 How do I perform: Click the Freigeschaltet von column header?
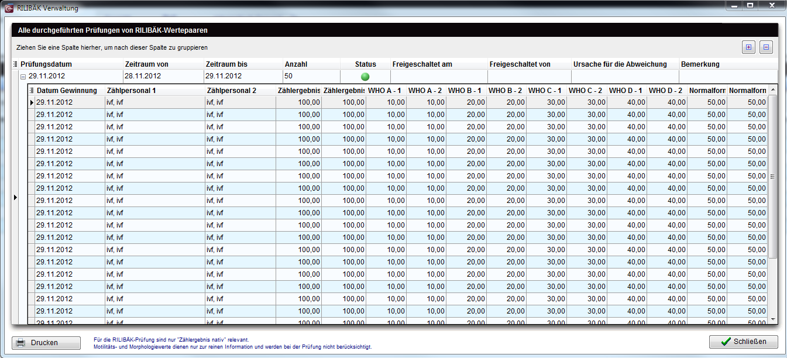pos(530,64)
